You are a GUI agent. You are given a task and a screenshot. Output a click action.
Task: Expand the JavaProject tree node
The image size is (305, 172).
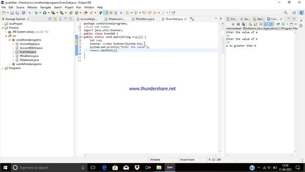(2, 24)
